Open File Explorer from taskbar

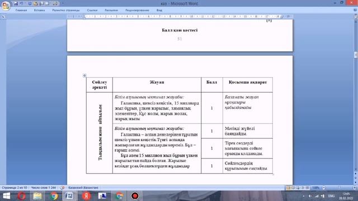click(37, 196)
